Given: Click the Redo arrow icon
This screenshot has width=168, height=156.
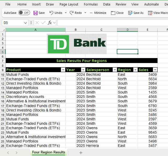Looking at the screenshot, I should tap(71, 13).
